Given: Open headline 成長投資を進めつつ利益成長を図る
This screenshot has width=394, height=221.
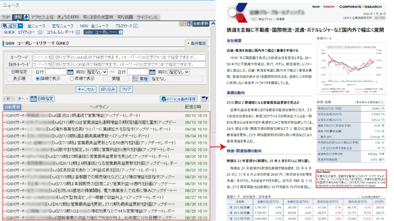Looking at the screenshot, I should point(103,170).
